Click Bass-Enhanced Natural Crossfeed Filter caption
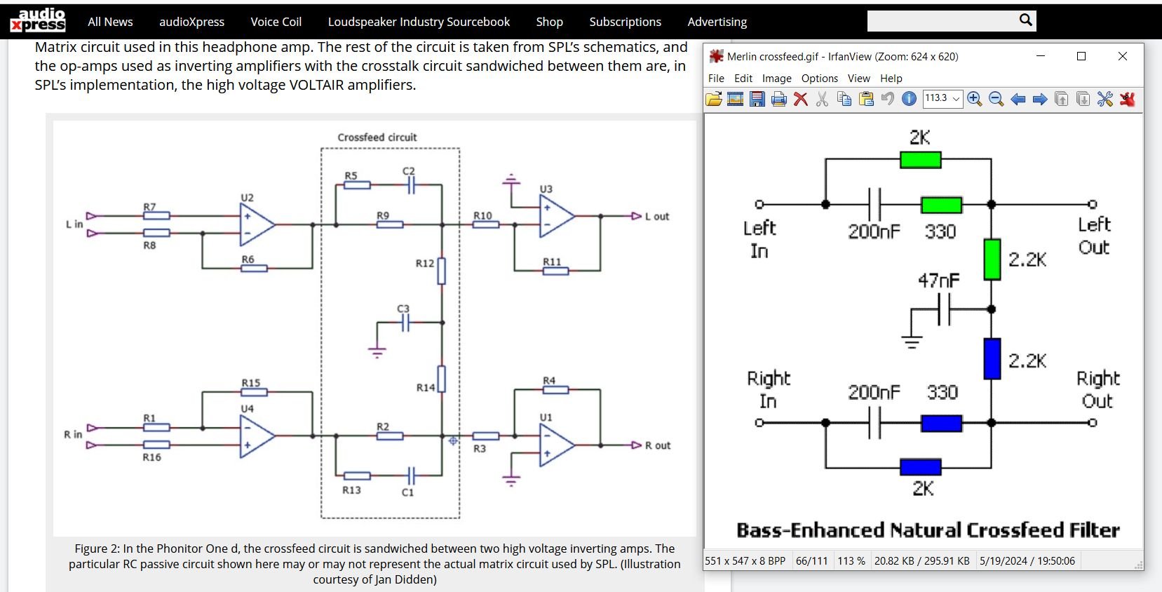1162x592 pixels. click(x=927, y=530)
